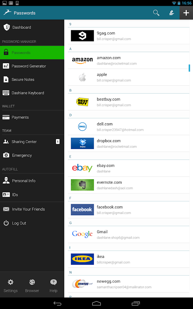Open the search magnifier icon
Image resolution: width=193 pixels, height=309 pixels.
(156, 13)
